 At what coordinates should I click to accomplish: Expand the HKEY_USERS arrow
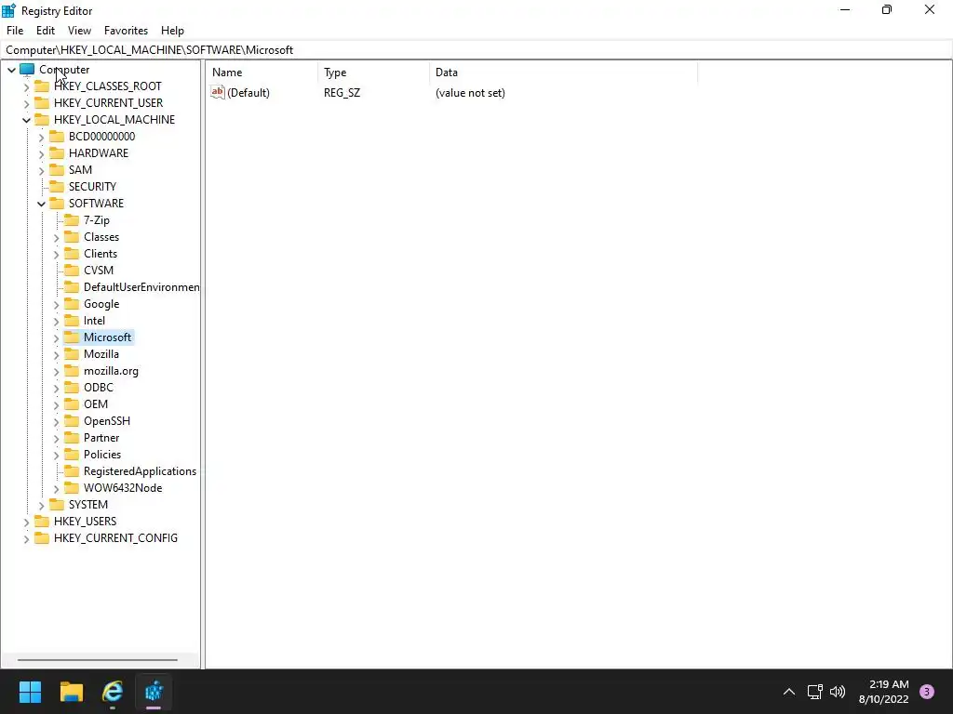pyautogui.click(x=26, y=522)
